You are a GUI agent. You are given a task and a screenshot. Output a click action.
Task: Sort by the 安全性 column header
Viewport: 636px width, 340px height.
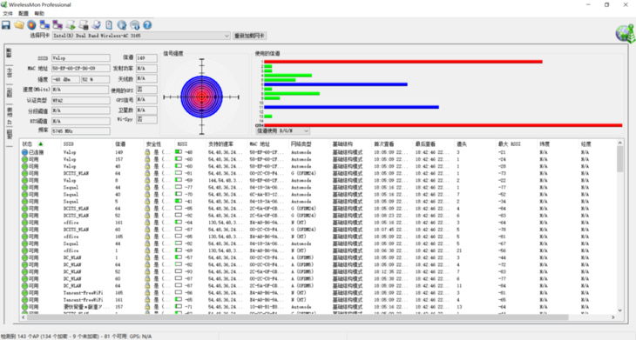[x=159, y=143]
